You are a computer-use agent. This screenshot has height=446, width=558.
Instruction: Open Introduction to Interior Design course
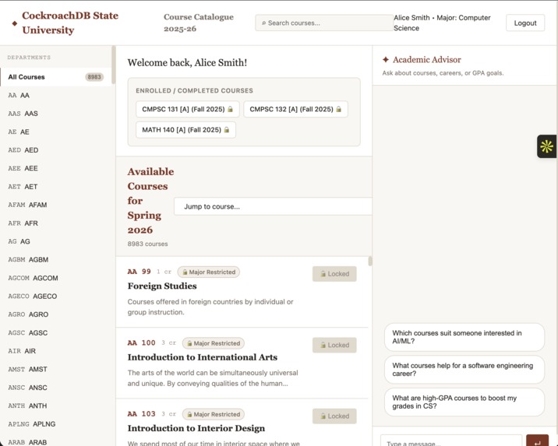tap(196, 428)
